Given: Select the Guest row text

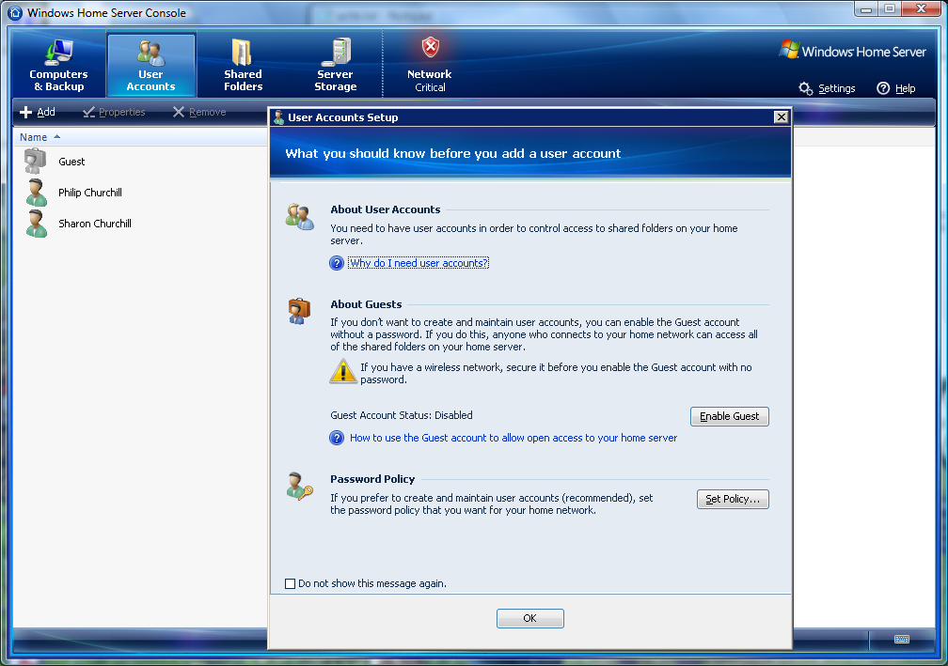Looking at the screenshot, I should tap(71, 162).
